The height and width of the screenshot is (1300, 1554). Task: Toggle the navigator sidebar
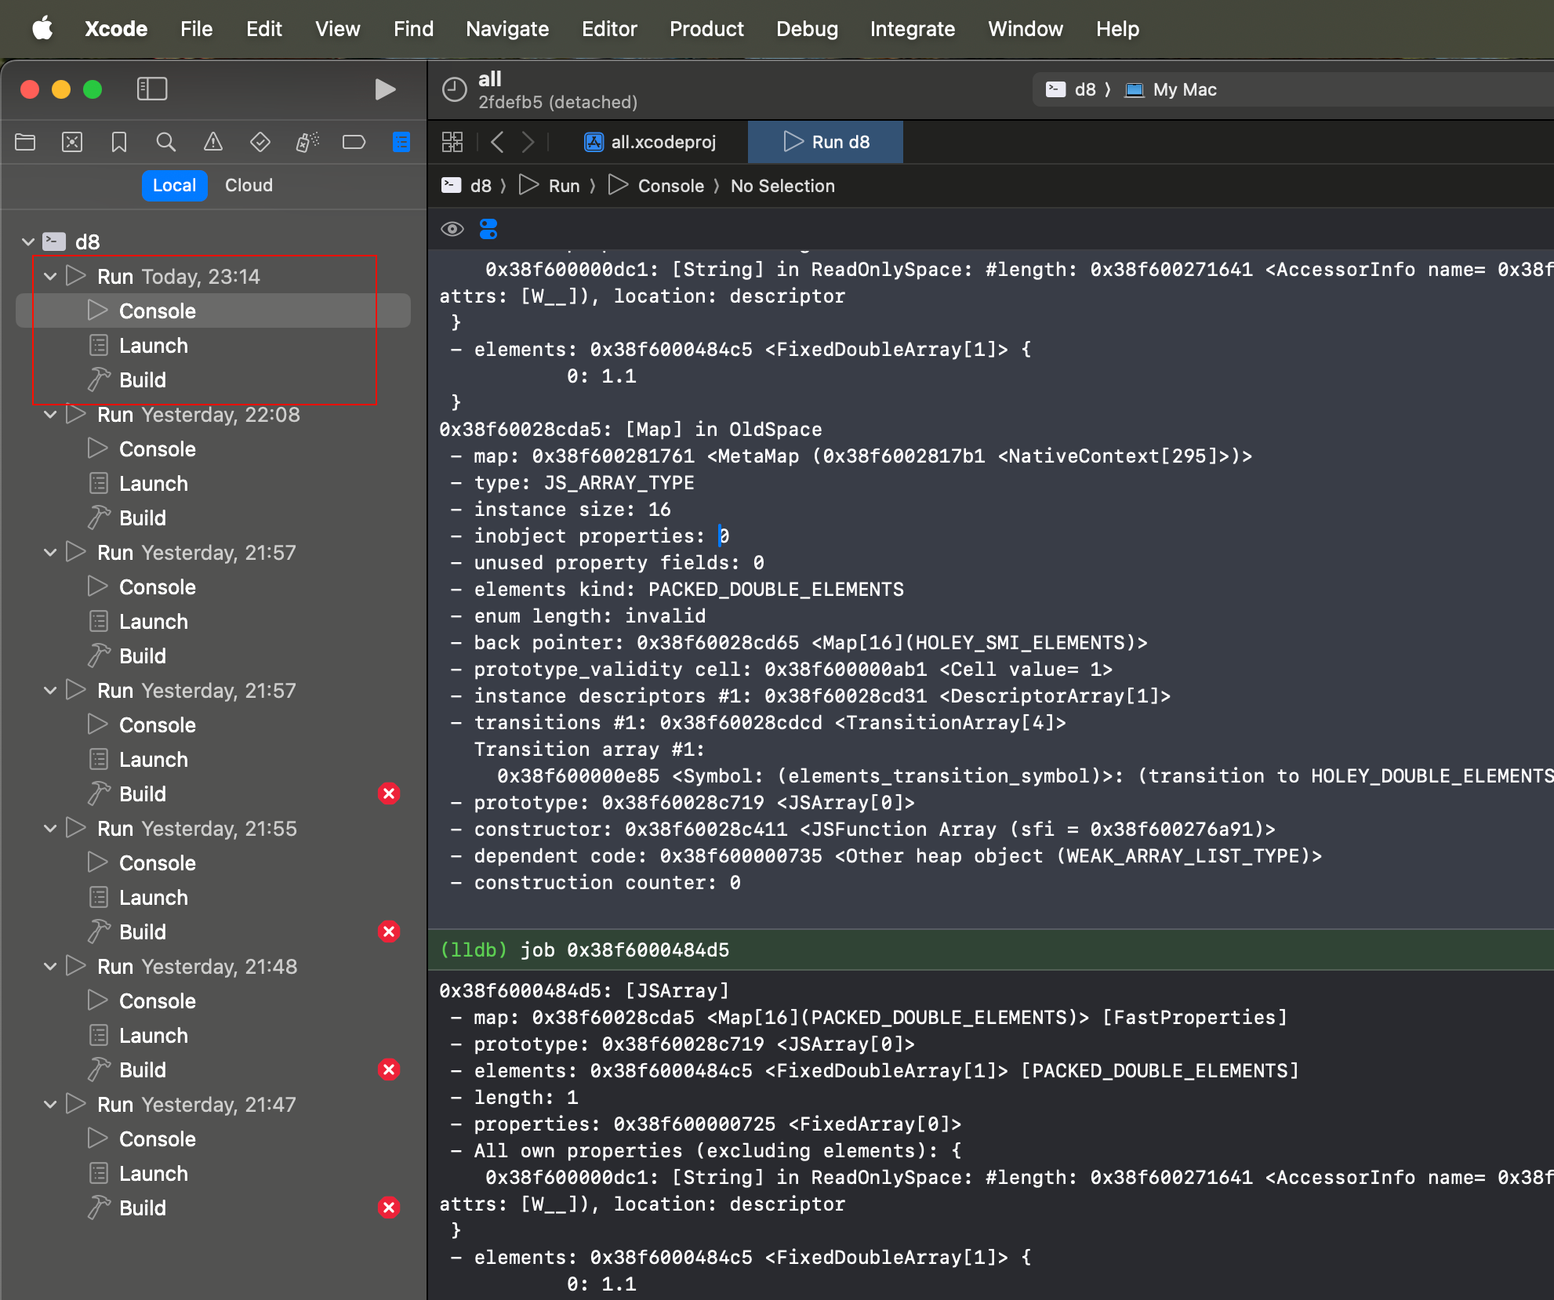click(x=152, y=89)
